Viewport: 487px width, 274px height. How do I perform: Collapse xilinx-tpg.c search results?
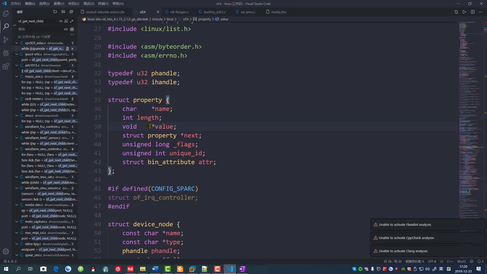point(17,244)
